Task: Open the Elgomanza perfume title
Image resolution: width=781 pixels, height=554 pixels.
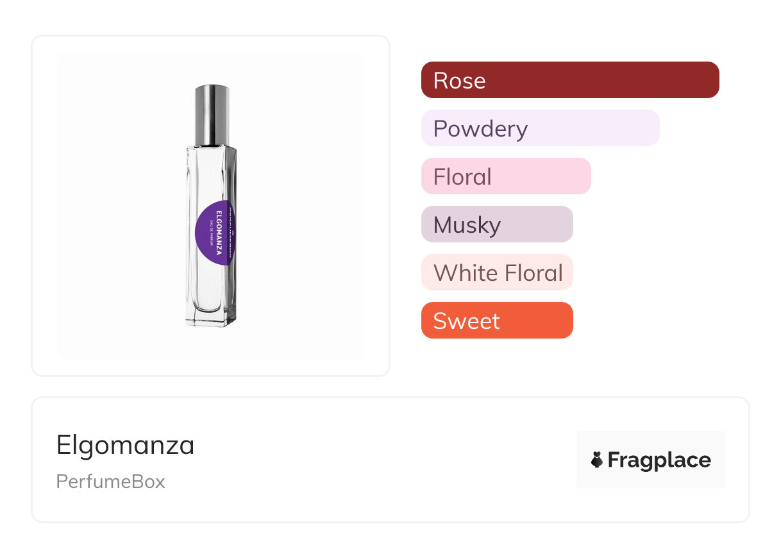Action: (x=126, y=445)
